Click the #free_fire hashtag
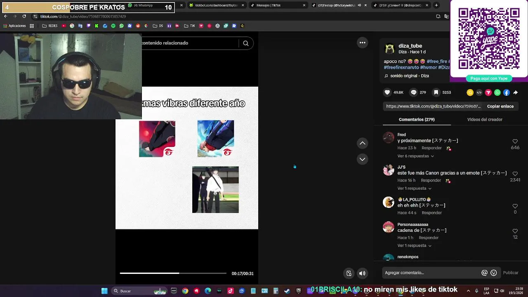 (437, 61)
